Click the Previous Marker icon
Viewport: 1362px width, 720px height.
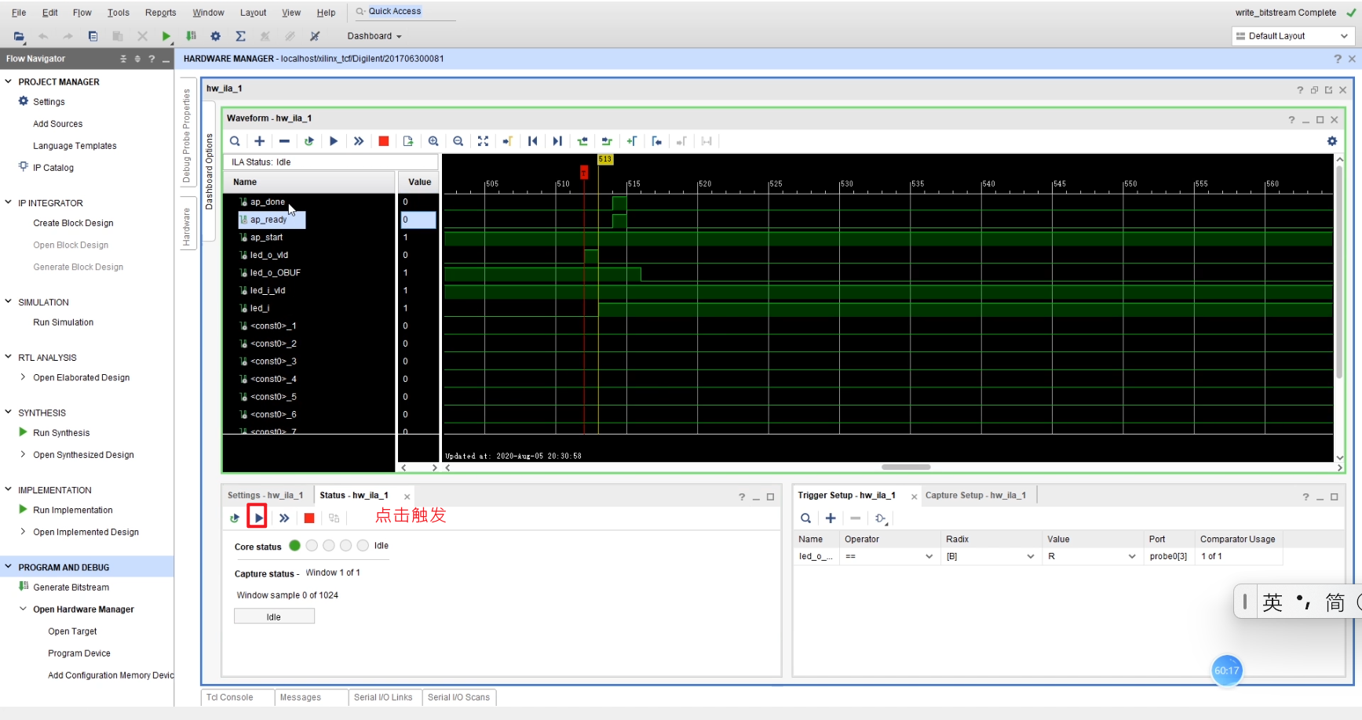pyautogui.click(x=657, y=141)
